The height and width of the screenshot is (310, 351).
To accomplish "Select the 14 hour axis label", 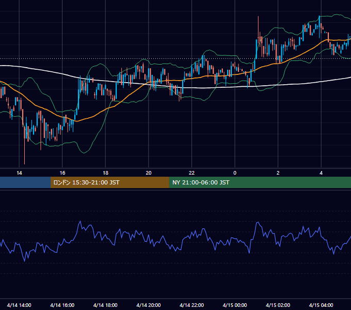I will tap(19, 173).
